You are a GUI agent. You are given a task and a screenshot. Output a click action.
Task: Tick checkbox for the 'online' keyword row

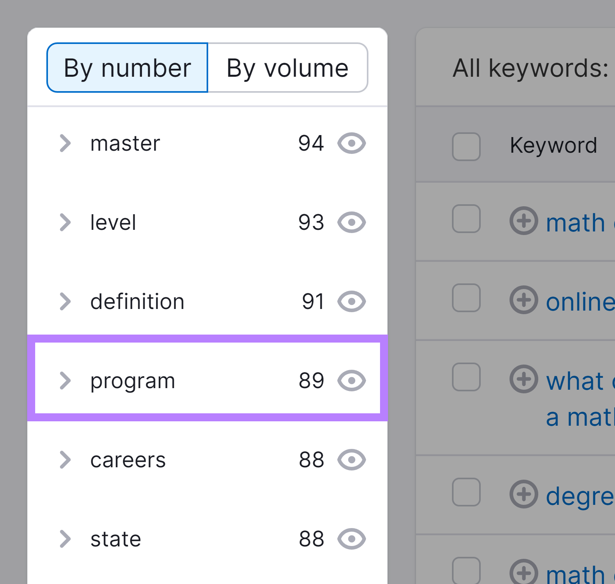(466, 298)
